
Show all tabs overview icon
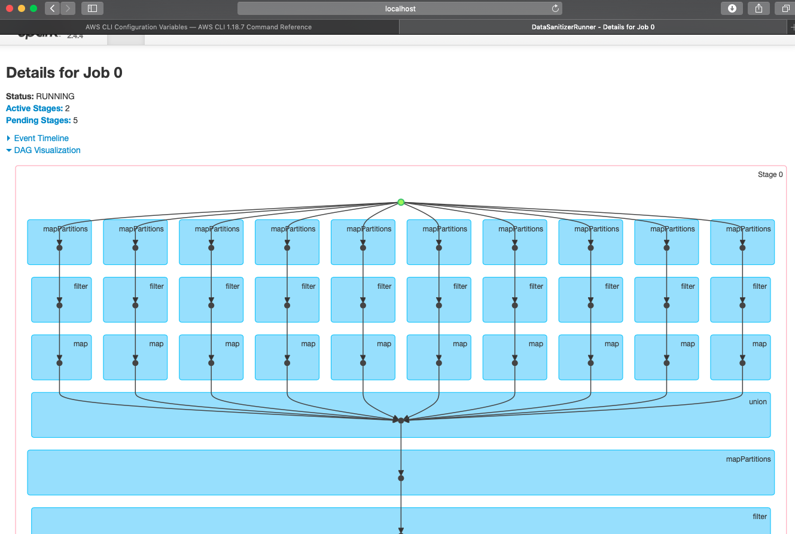click(x=785, y=8)
